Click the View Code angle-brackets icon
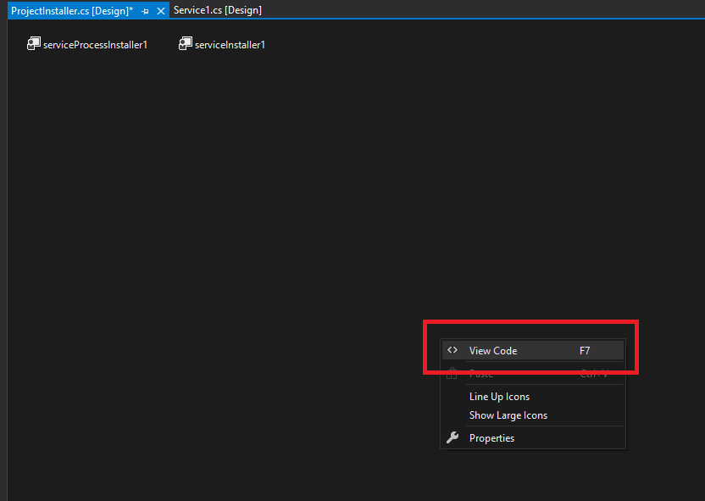This screenshot has height=501, width=705. 452,350
